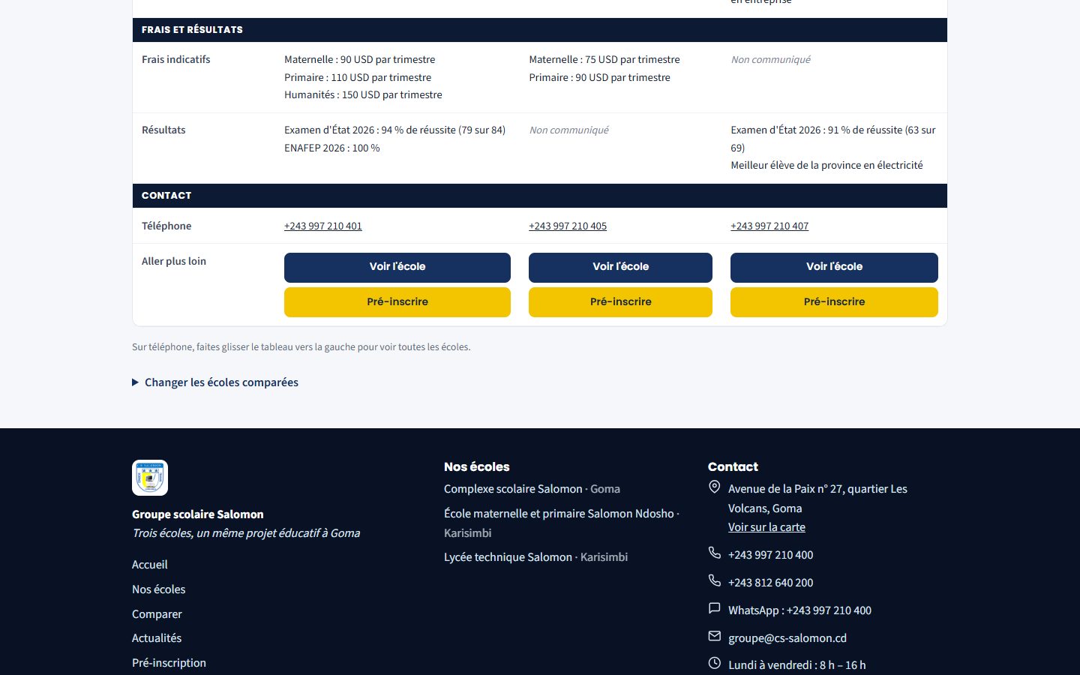Call the number +243 997 210 405

tap(568, 226)
